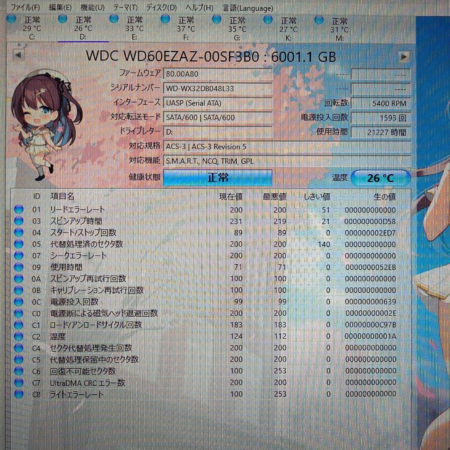Click the standard field ACS-3 Revision 5
The width and height of the screenshot is (450, 450).
(x=286, y=147)
